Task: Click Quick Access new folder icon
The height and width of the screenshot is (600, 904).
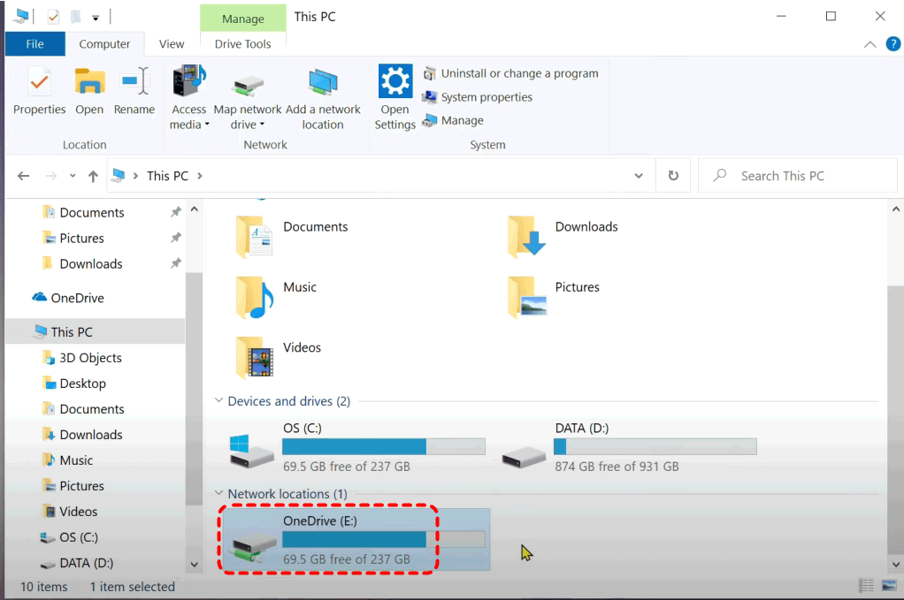Action: pyautogui.click(x=75, y=17)
